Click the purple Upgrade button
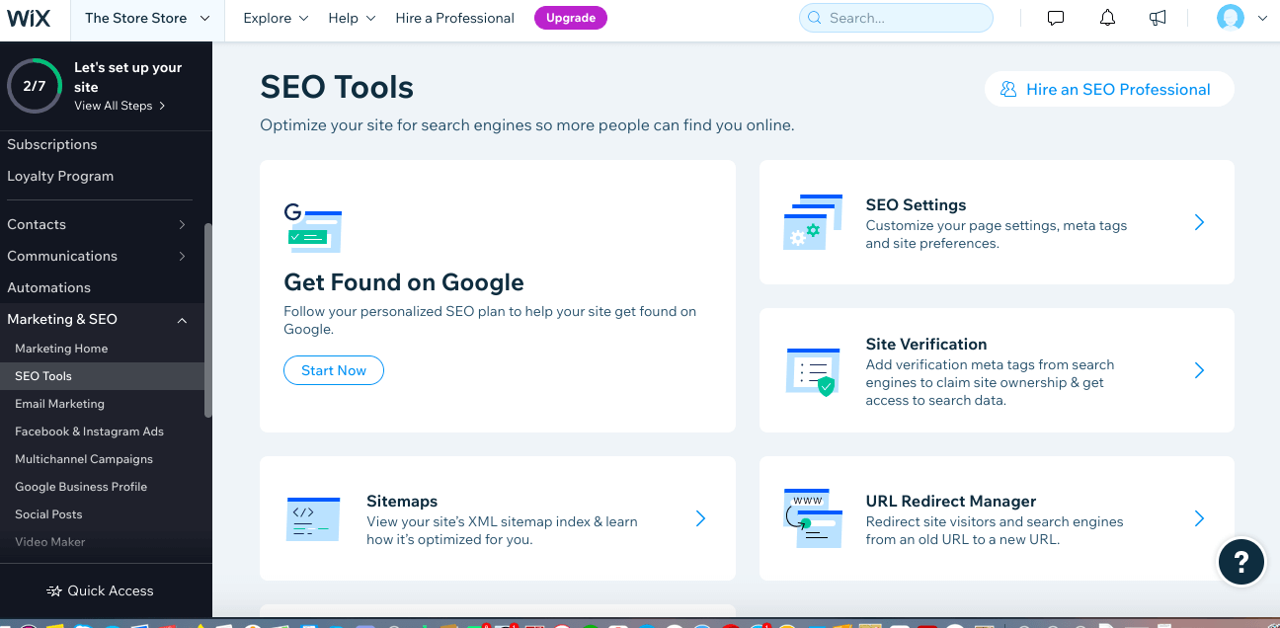Screen dimensions: 1280x628 click(x=571, y=18)
